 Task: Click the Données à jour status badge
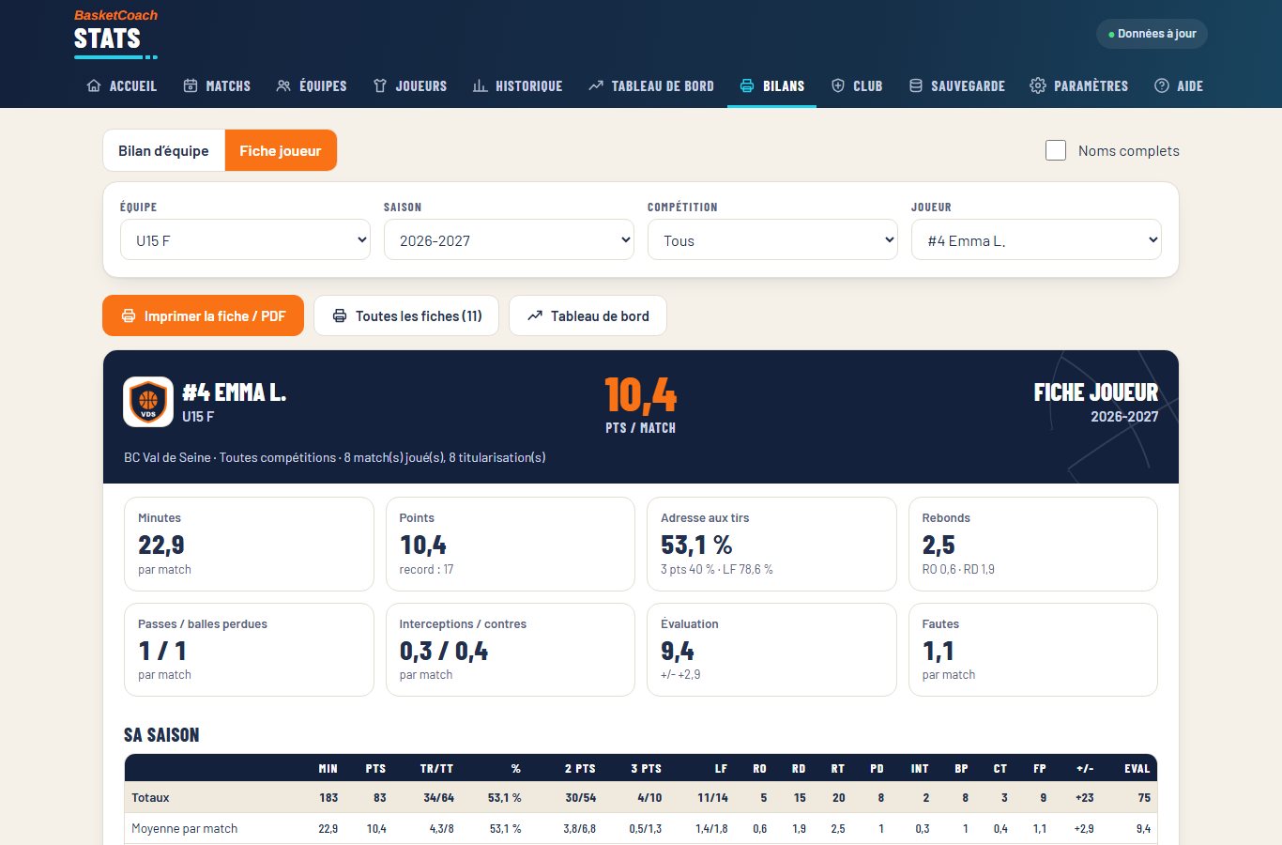(1152, 34)
